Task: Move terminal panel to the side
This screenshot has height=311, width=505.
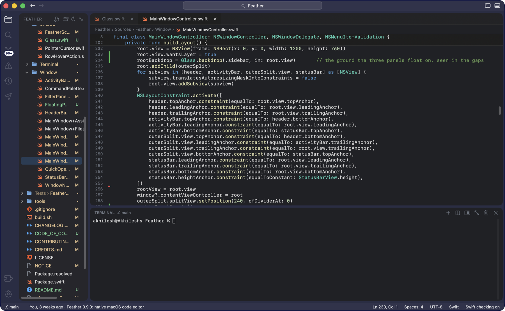Action: 467,213
